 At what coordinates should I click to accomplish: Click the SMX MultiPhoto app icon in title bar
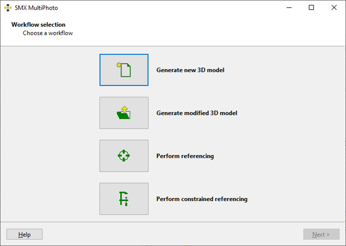point(8,8)
